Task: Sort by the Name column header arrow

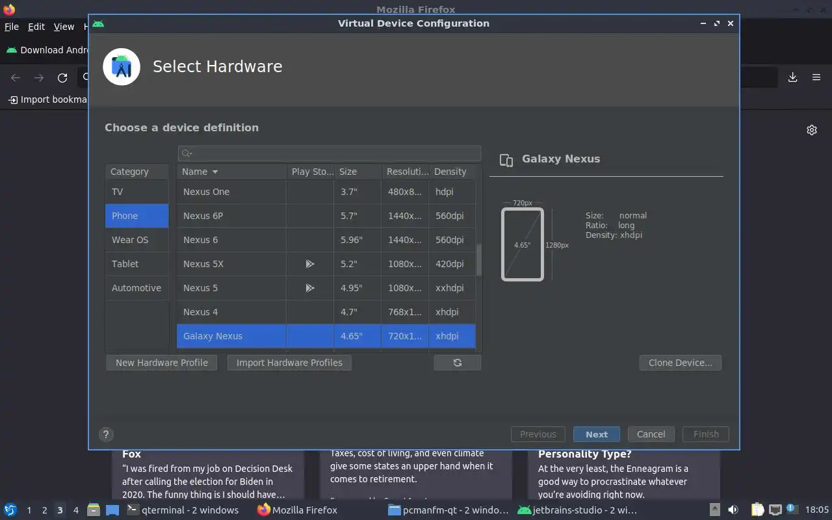Action: (215, 172)
